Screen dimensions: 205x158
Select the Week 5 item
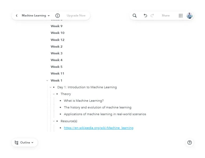(57, 67)
